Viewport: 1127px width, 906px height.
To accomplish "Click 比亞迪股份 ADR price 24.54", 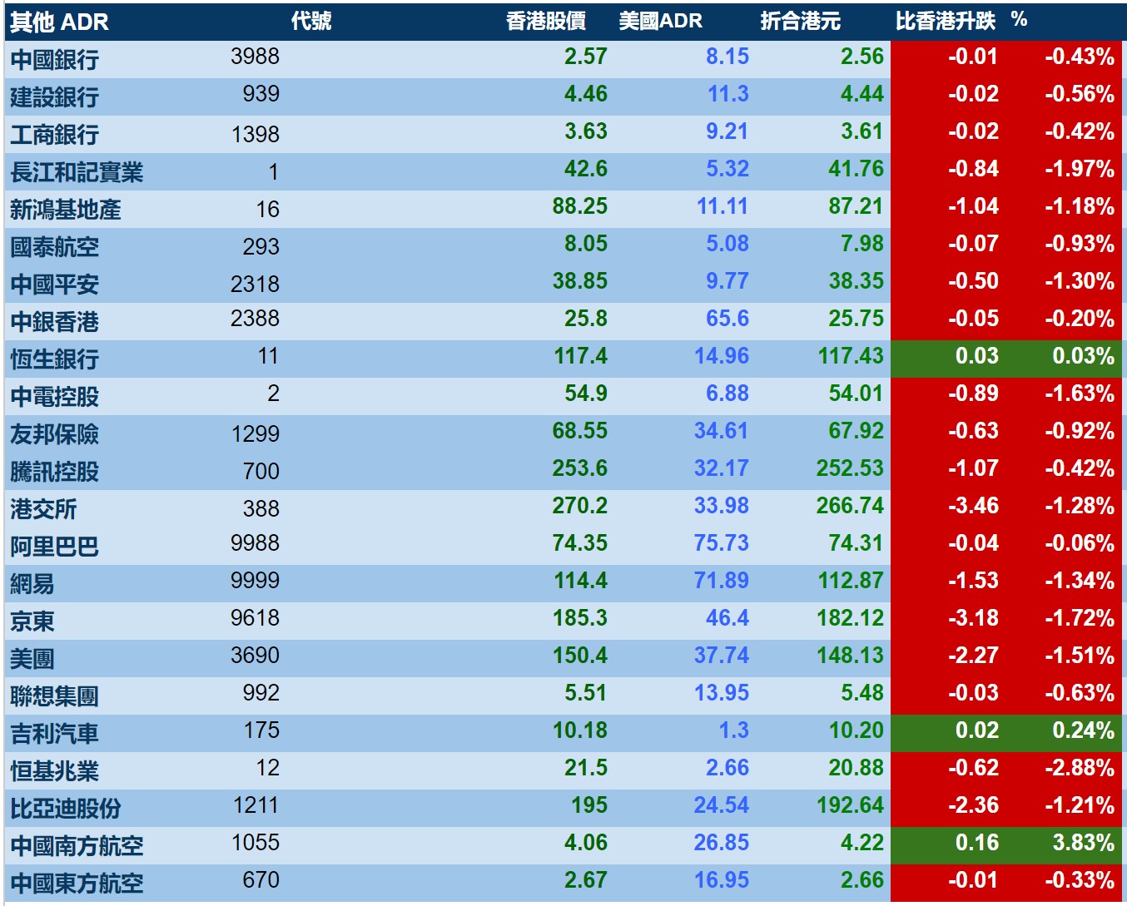I will point(722,805).
